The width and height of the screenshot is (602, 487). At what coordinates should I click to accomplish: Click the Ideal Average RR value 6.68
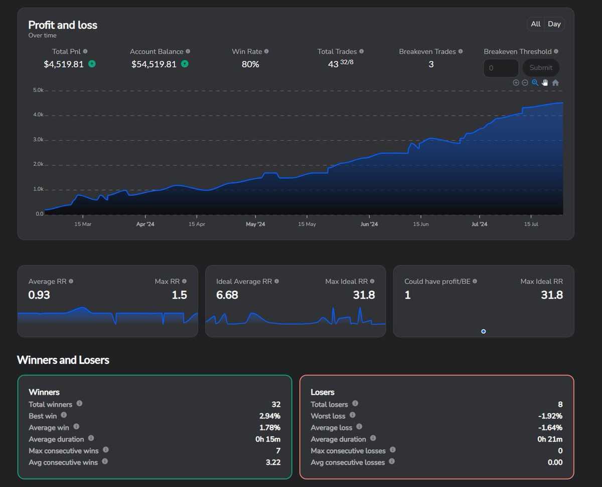pyautogui.click(x=227, y=295)
